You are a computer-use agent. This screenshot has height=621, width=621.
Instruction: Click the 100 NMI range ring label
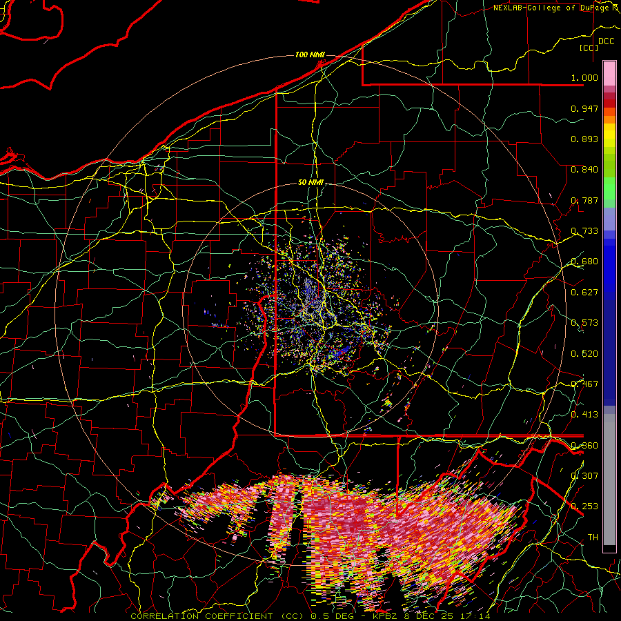[310, 55]
